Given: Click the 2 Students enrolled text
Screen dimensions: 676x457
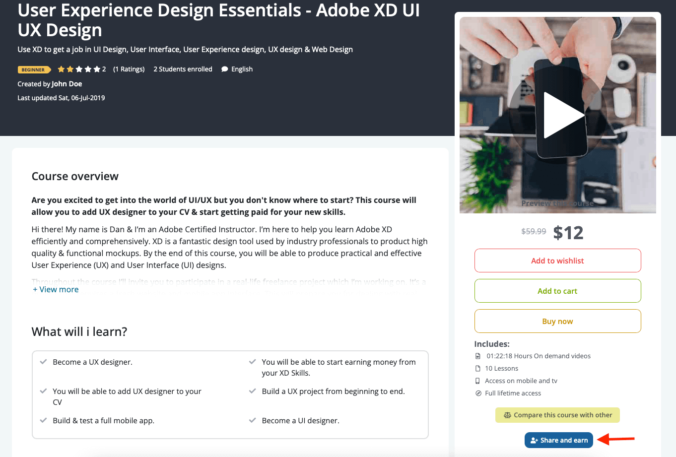Looking at the screenshot, I should coord(182,69).
